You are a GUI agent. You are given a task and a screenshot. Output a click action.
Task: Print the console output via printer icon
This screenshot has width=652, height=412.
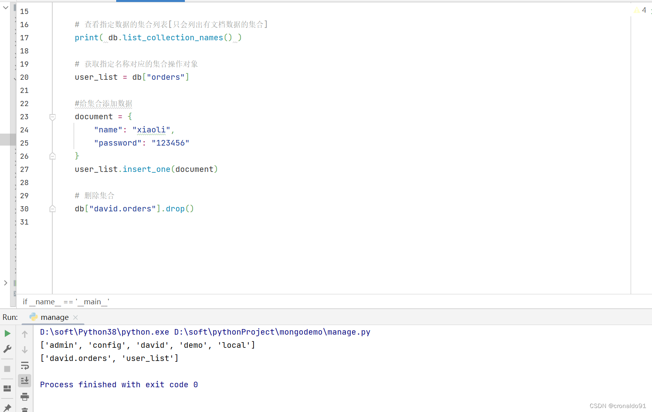click(x=25, y=396)
